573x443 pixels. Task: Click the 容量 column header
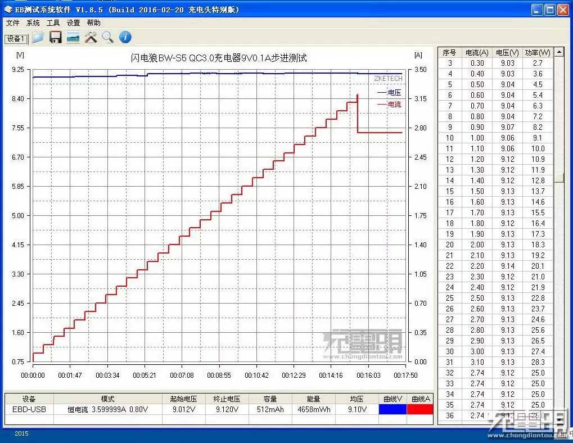(x=270, y=399)
